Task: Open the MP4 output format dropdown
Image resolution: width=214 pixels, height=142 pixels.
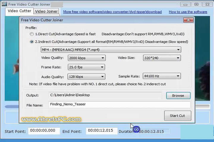Action: click(111, 50)
